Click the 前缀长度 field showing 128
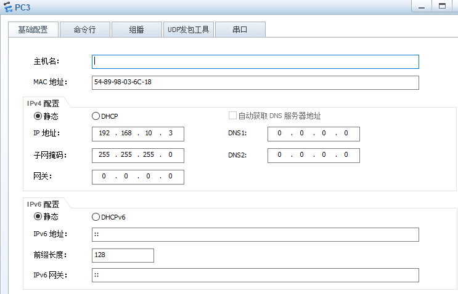Screen dimensions: 458x294 [x=123, y=255]
